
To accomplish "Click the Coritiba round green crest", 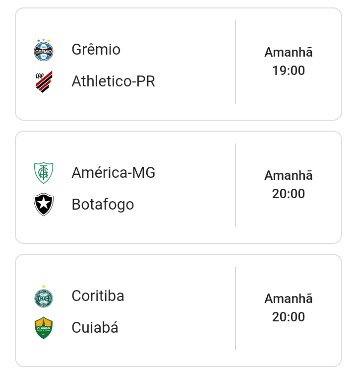I will click(x=44, y=297).
